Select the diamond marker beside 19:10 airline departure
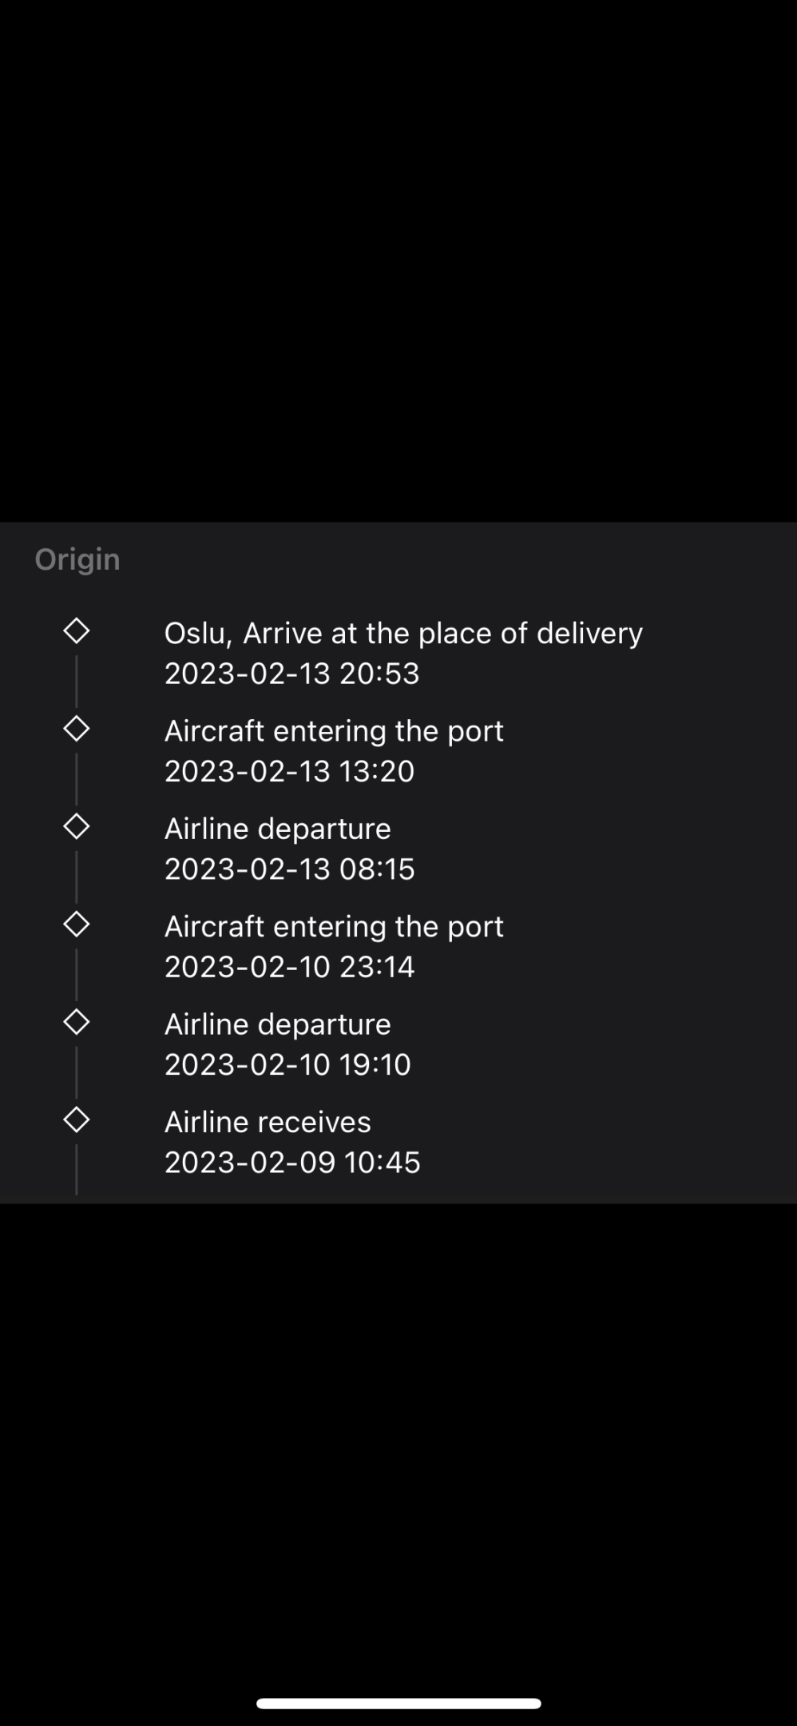Screen dimensions: 797x1726 pyautogui.click(x=76, y=1022)
